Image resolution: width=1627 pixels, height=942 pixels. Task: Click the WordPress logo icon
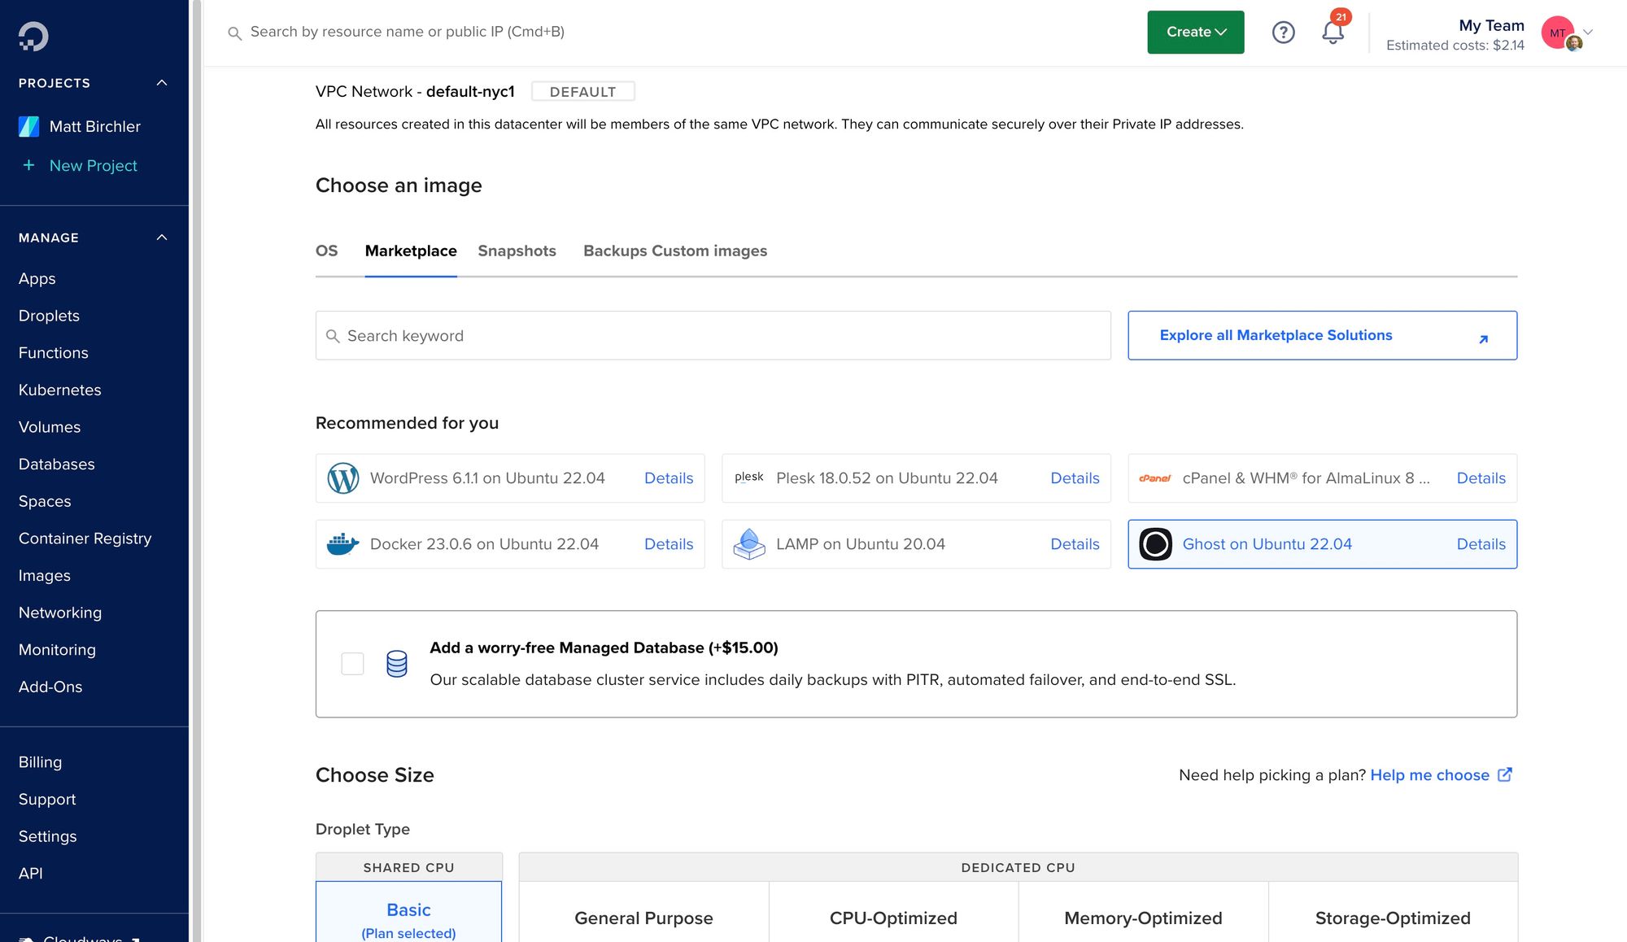click(x=342, y=478)
